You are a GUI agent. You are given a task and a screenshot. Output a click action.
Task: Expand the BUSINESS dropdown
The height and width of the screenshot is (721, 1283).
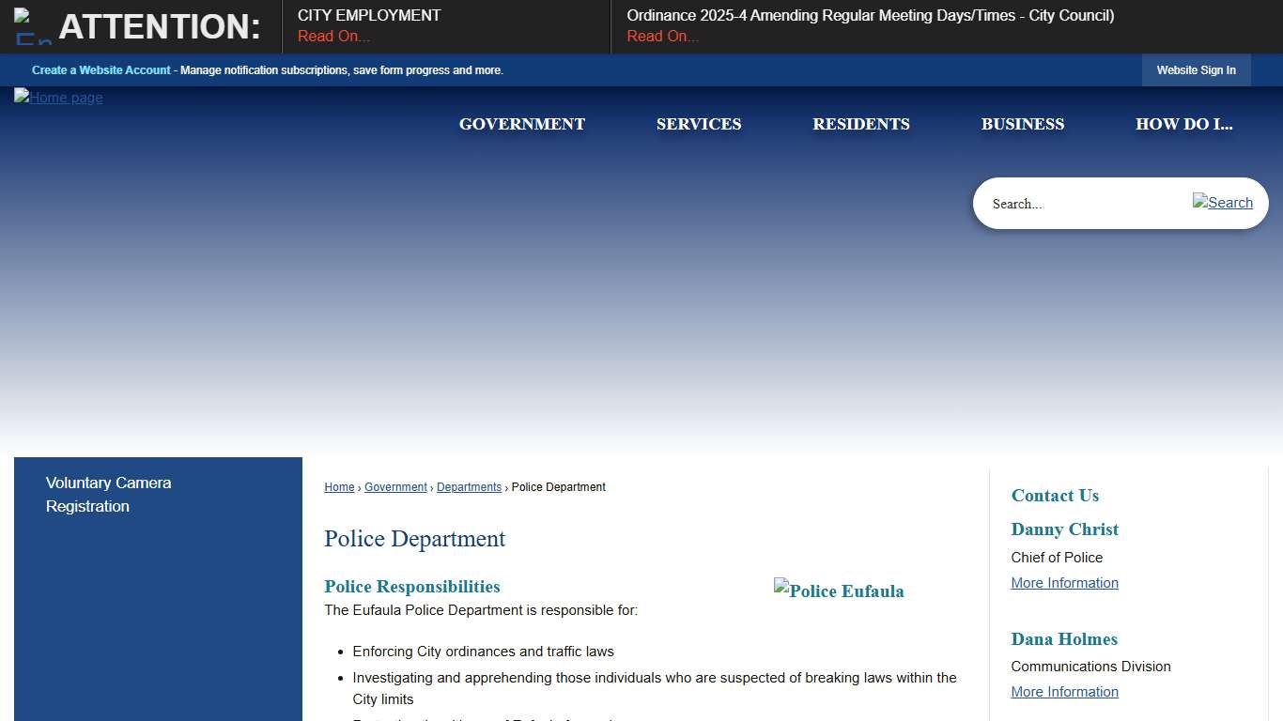coord(1022,124)
